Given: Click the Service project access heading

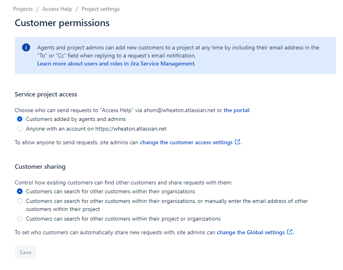Looking at the screenshot, I should pyautogui.click(x=46, y=94).
